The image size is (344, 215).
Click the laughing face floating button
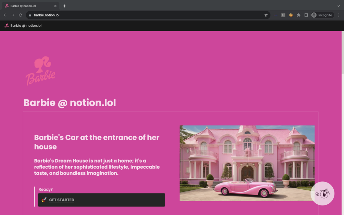(322, 193)
